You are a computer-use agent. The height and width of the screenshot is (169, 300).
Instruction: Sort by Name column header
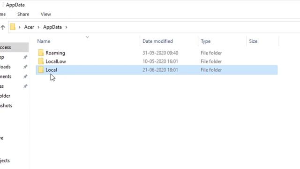pos(44,41)
